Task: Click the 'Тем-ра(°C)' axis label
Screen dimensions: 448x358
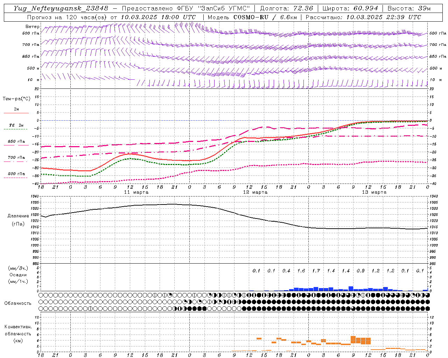Action: coord(16,99)
